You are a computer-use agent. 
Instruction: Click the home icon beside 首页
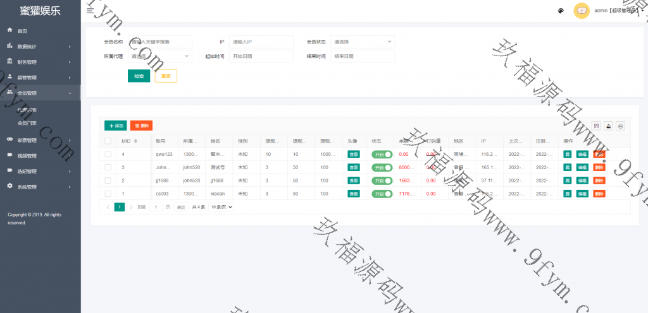(10, 30)
